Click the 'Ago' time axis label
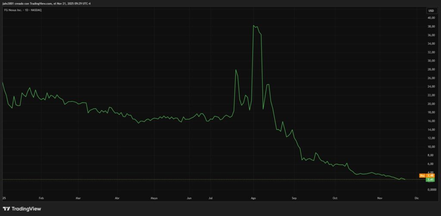Viewport: 441px width, 216px height. (x=253, y=198)
